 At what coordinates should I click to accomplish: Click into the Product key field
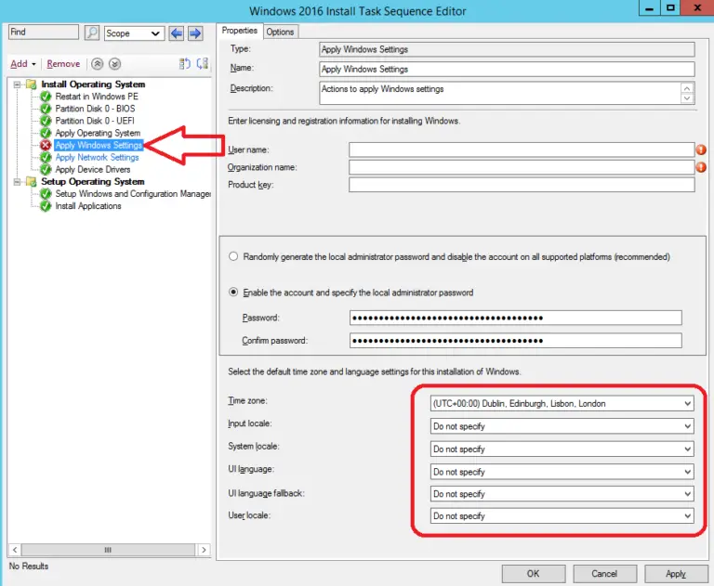coord(521,185)
